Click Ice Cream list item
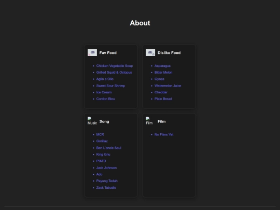The image size is (280, 210). [x=104, y=92]
